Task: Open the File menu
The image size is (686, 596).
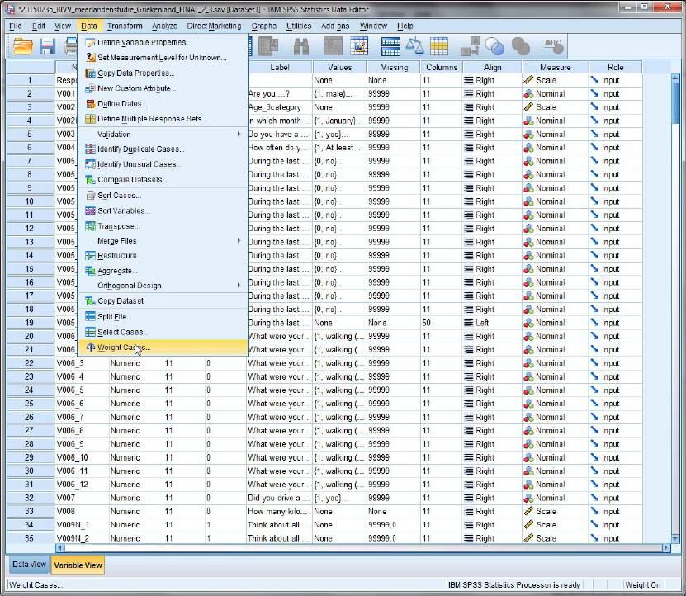Action: pyautogui.click(x=16, y=26)
